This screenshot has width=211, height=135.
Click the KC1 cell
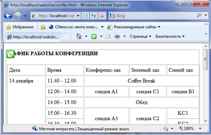click(183, 113)
